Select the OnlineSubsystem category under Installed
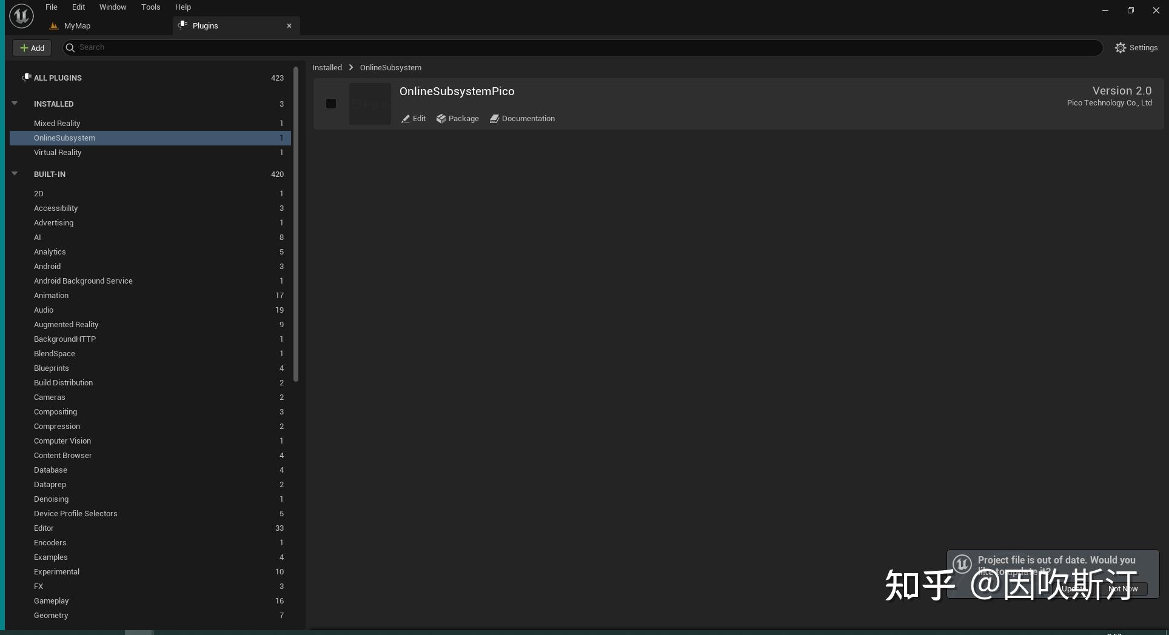This screenshot has width=1169, height=635. [65, 138]
